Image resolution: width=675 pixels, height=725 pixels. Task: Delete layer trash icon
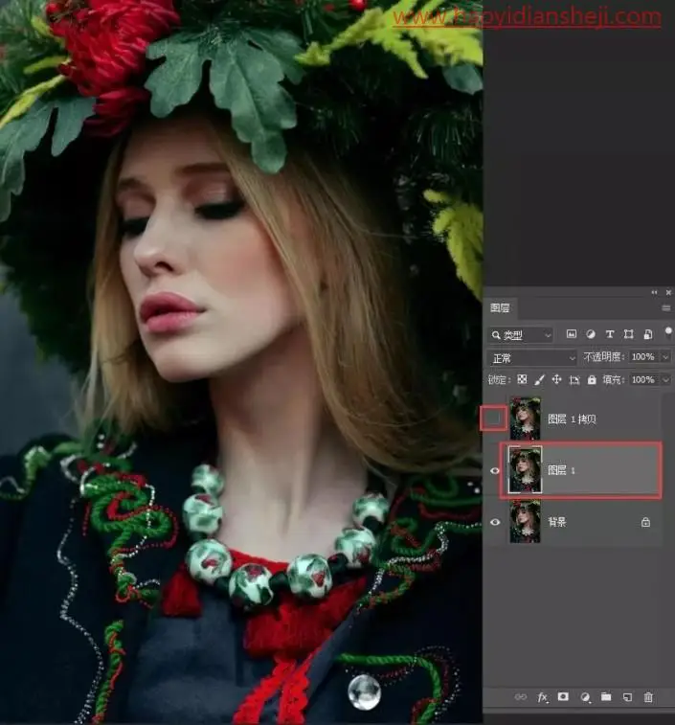648,697
